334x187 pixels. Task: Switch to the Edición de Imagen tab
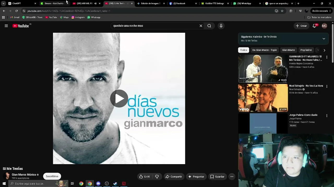(151, 3)
